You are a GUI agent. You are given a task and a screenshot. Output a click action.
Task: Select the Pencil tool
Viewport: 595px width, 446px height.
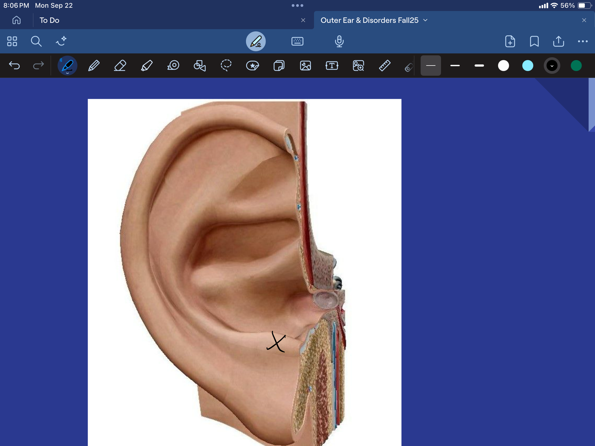pos(94,66)
